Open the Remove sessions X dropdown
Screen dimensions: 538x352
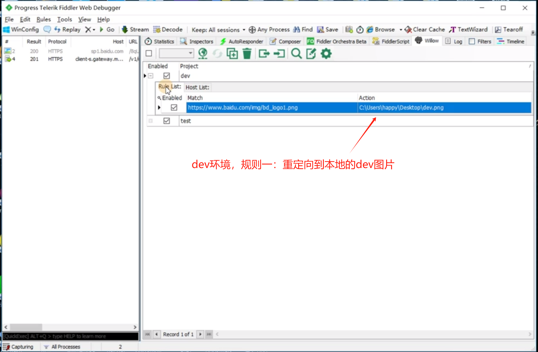click(x=90, y=30)
